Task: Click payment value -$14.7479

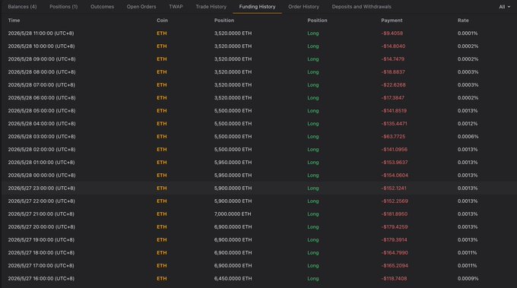Action: coord(393,59)
